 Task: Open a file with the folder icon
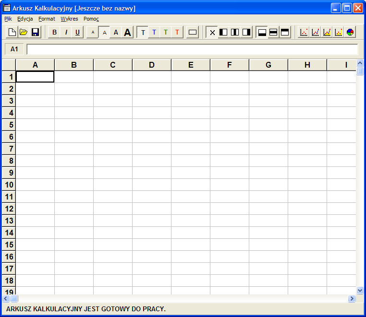point(24,32)
